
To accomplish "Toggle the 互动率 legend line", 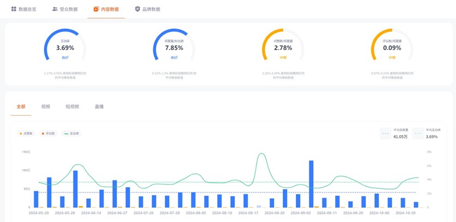I will pos(71,134).
